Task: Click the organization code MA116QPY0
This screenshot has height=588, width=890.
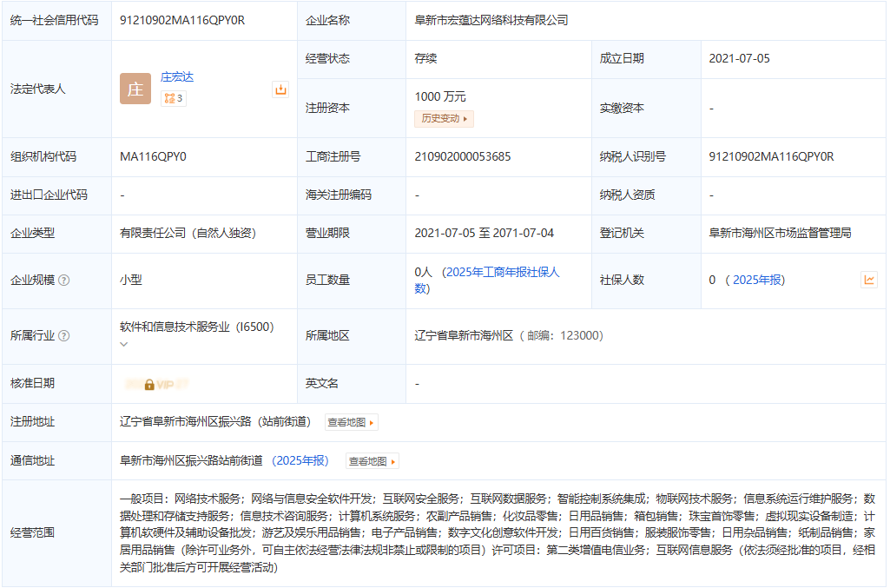Action: (153, 156)
